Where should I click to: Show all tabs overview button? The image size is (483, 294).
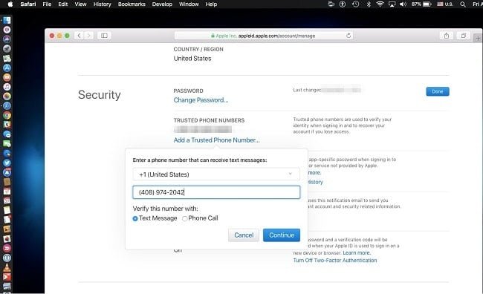[x=464, y=36]
